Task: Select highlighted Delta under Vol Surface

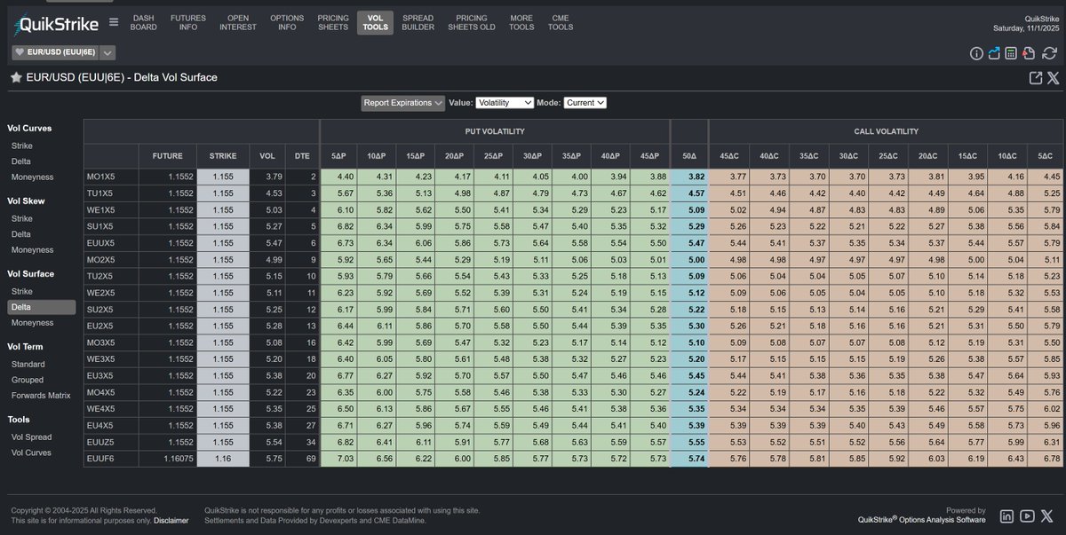Action: (42, 307)
